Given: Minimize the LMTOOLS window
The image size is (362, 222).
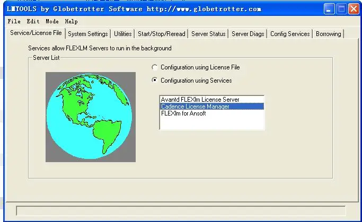Looking at the screenshot, I should click(329, 9).
